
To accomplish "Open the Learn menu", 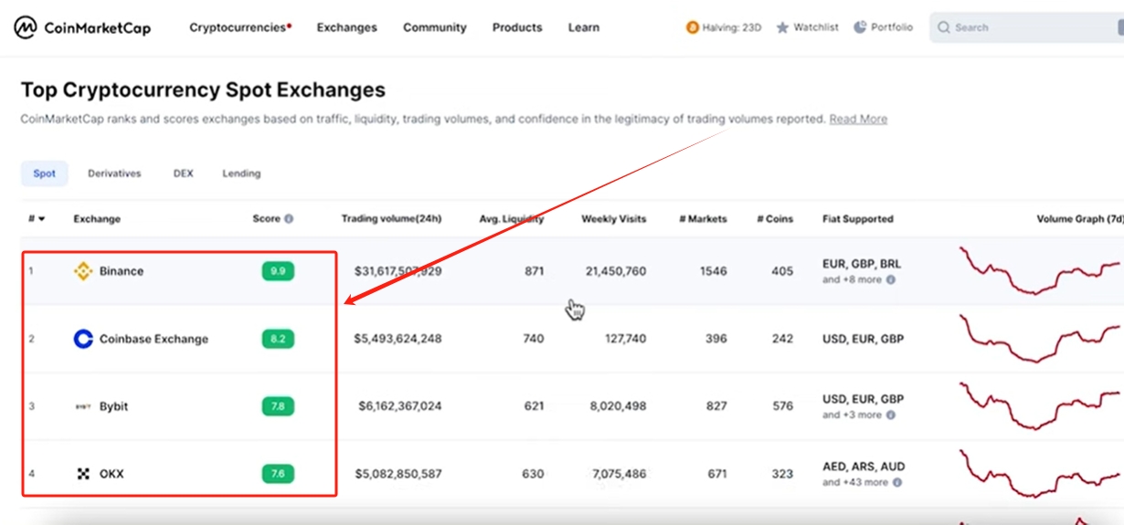I will (584, 27).
